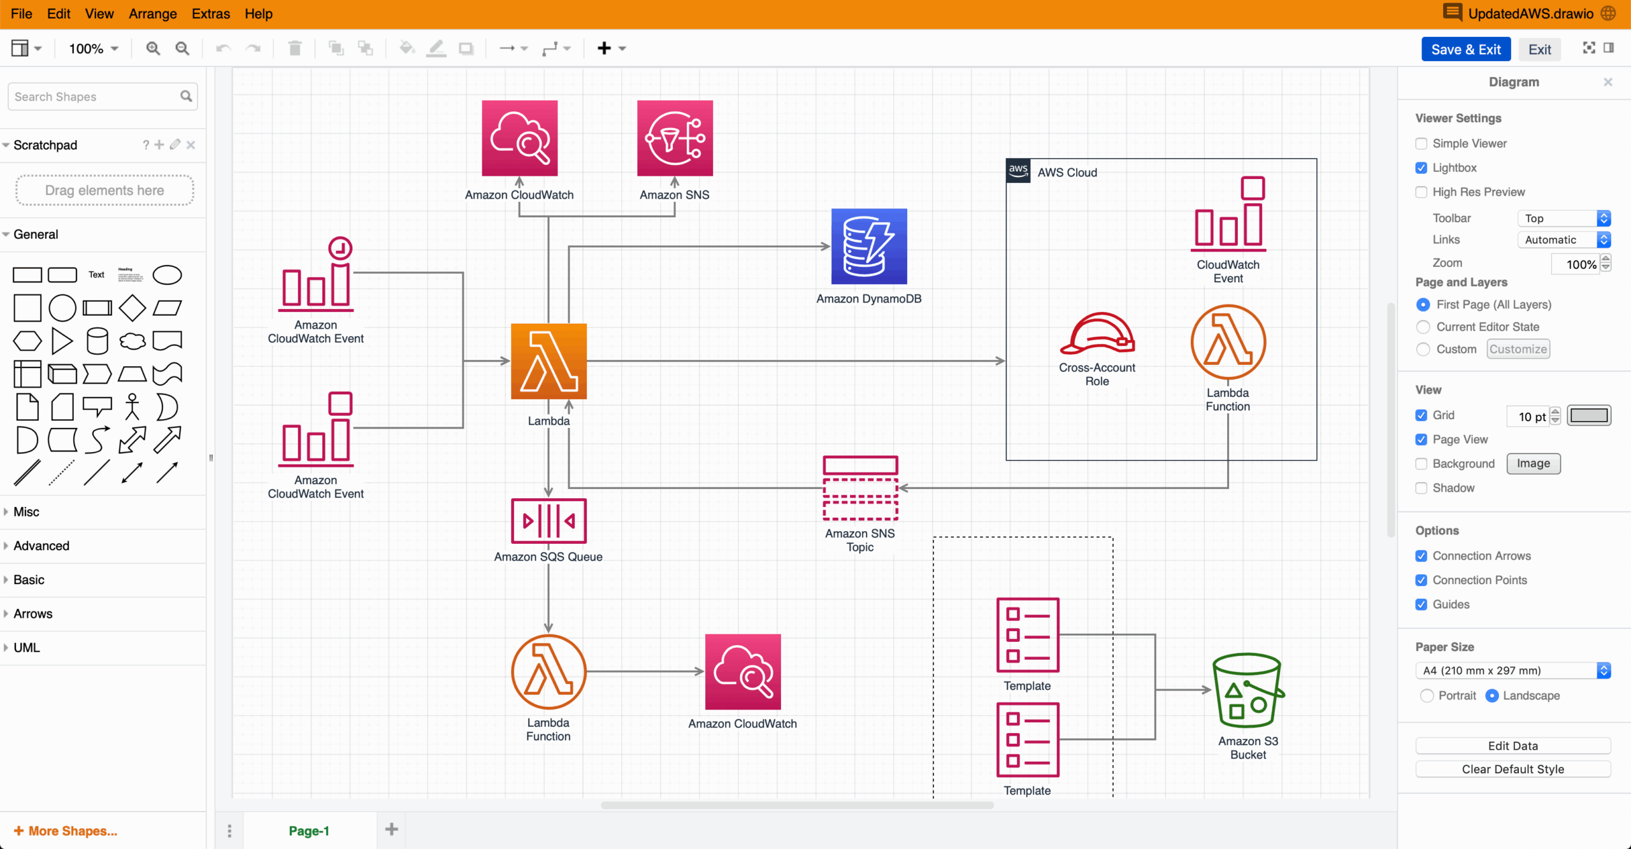Image resolution: width=1631 pixels, height=849 pixels.
Task: Select the Amazon SQS Queue icon
Action: (549, 521)
